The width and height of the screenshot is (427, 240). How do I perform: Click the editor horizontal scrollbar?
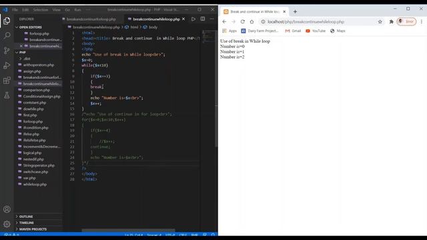pos(128,230)
